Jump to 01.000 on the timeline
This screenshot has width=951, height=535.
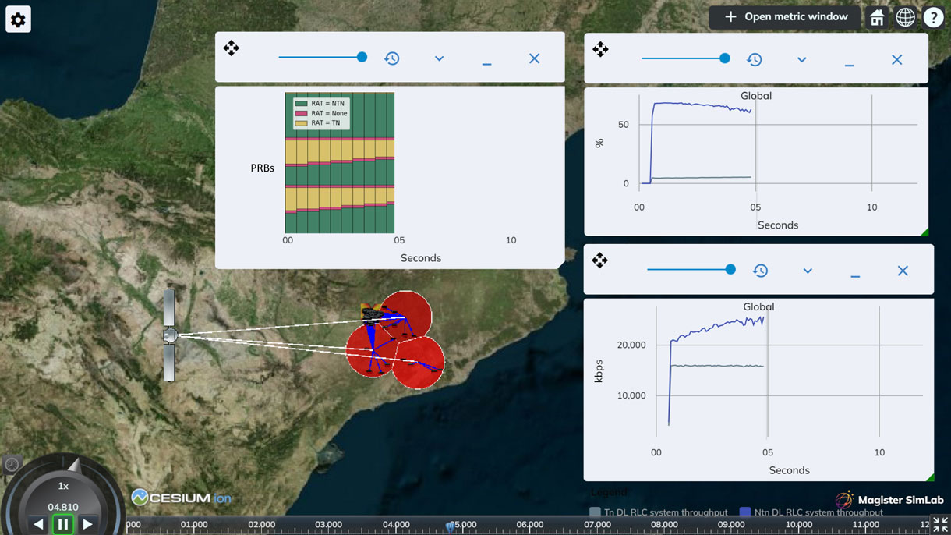point(193,525)
